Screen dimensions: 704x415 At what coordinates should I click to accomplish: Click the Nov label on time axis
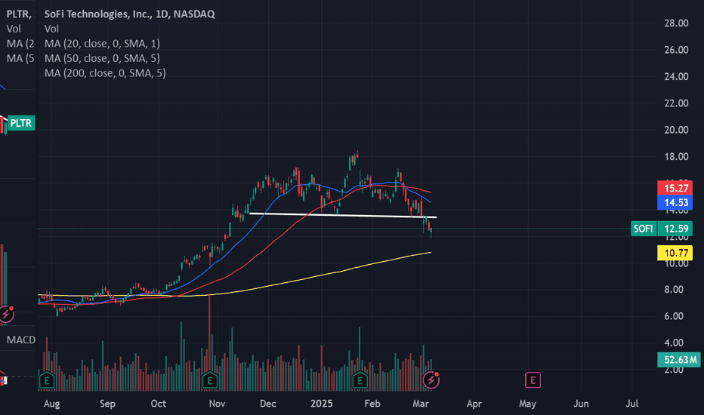(x=217, y=404)
